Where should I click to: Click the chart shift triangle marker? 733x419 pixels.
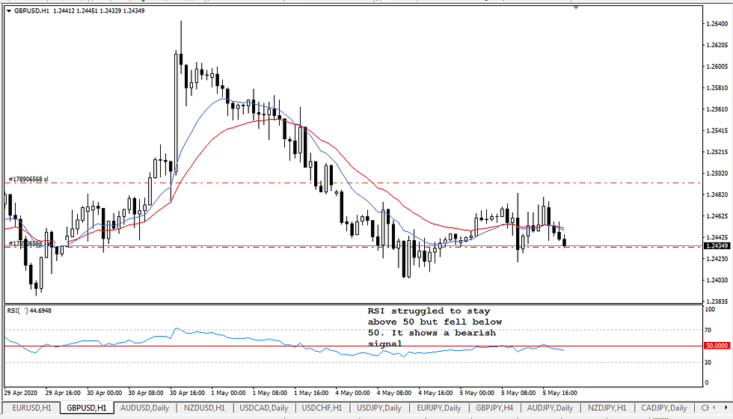tap(576, 7)
